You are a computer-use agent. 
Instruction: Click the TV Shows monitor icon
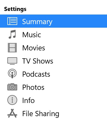pyautogui.click(x=12, y=61)
